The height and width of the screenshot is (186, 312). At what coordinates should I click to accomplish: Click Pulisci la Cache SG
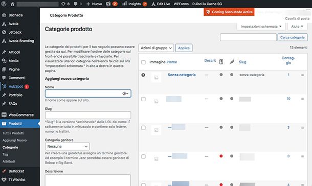(207, 4)
